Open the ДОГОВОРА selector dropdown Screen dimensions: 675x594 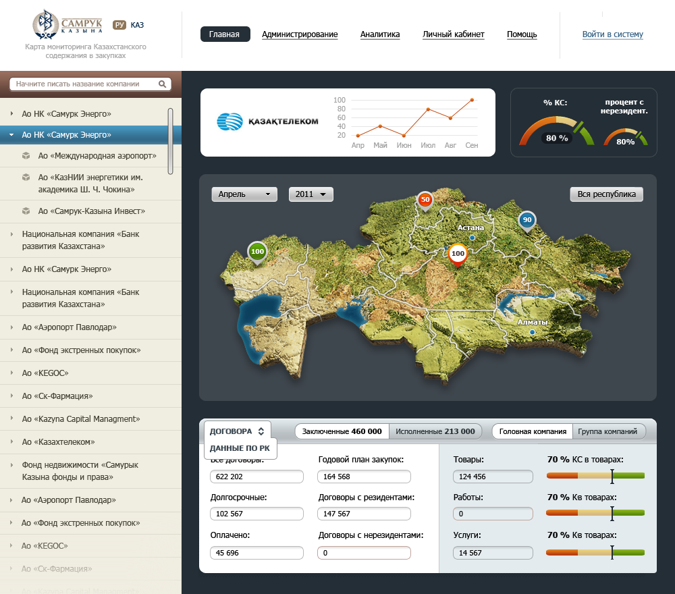(x=237, y=431)
